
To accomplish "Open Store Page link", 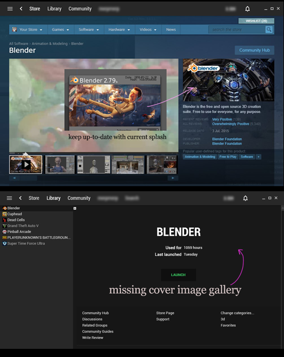I will point(165,313).
